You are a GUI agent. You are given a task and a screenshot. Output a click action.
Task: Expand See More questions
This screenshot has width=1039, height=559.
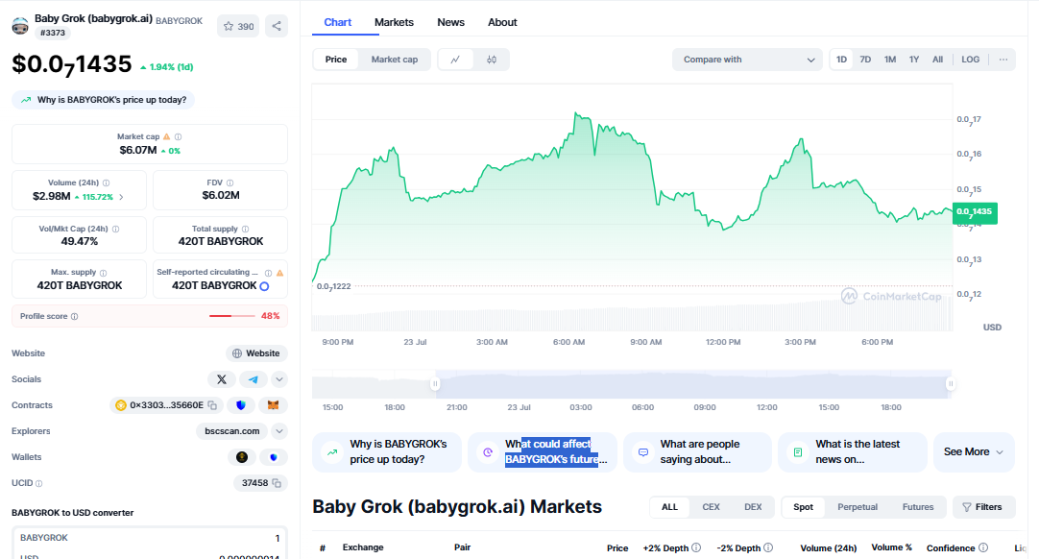click(x=974, y=452)
